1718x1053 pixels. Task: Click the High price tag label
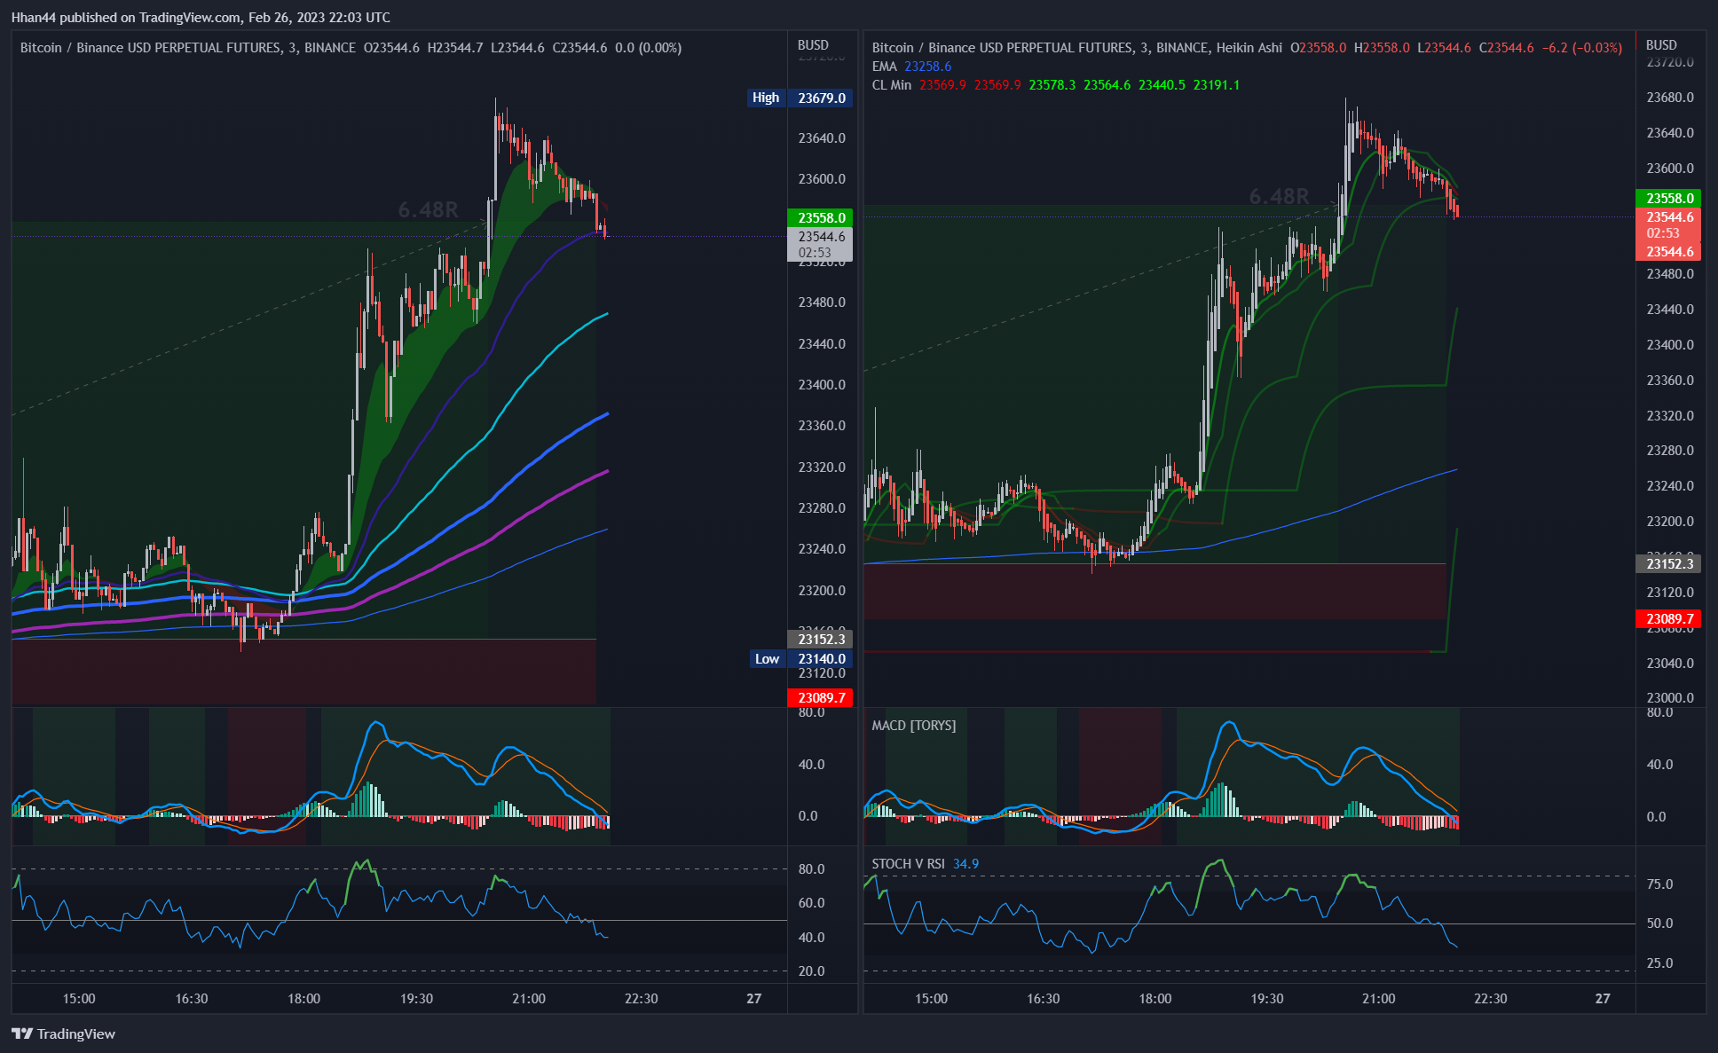coord(766,98)
